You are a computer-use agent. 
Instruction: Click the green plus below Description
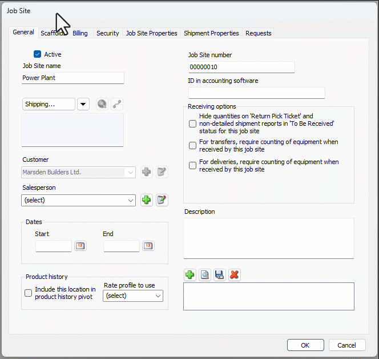[x=190, y=275]
